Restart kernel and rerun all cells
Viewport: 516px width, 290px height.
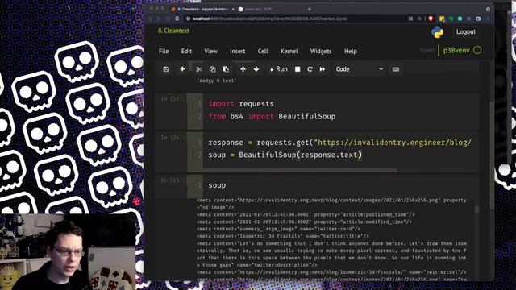322,69
